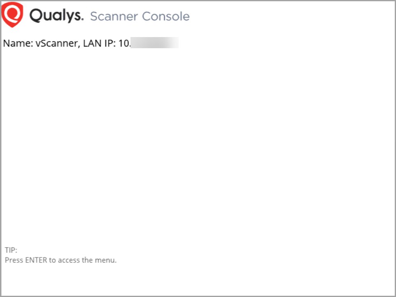Click the visible 10. address prefix

coord(124,43)
